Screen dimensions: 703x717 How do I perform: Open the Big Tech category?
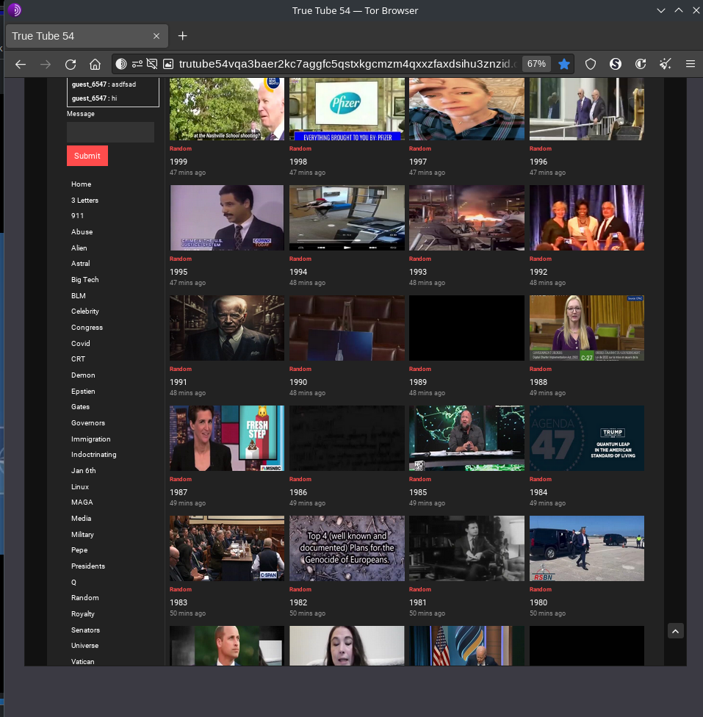point(84,279)
